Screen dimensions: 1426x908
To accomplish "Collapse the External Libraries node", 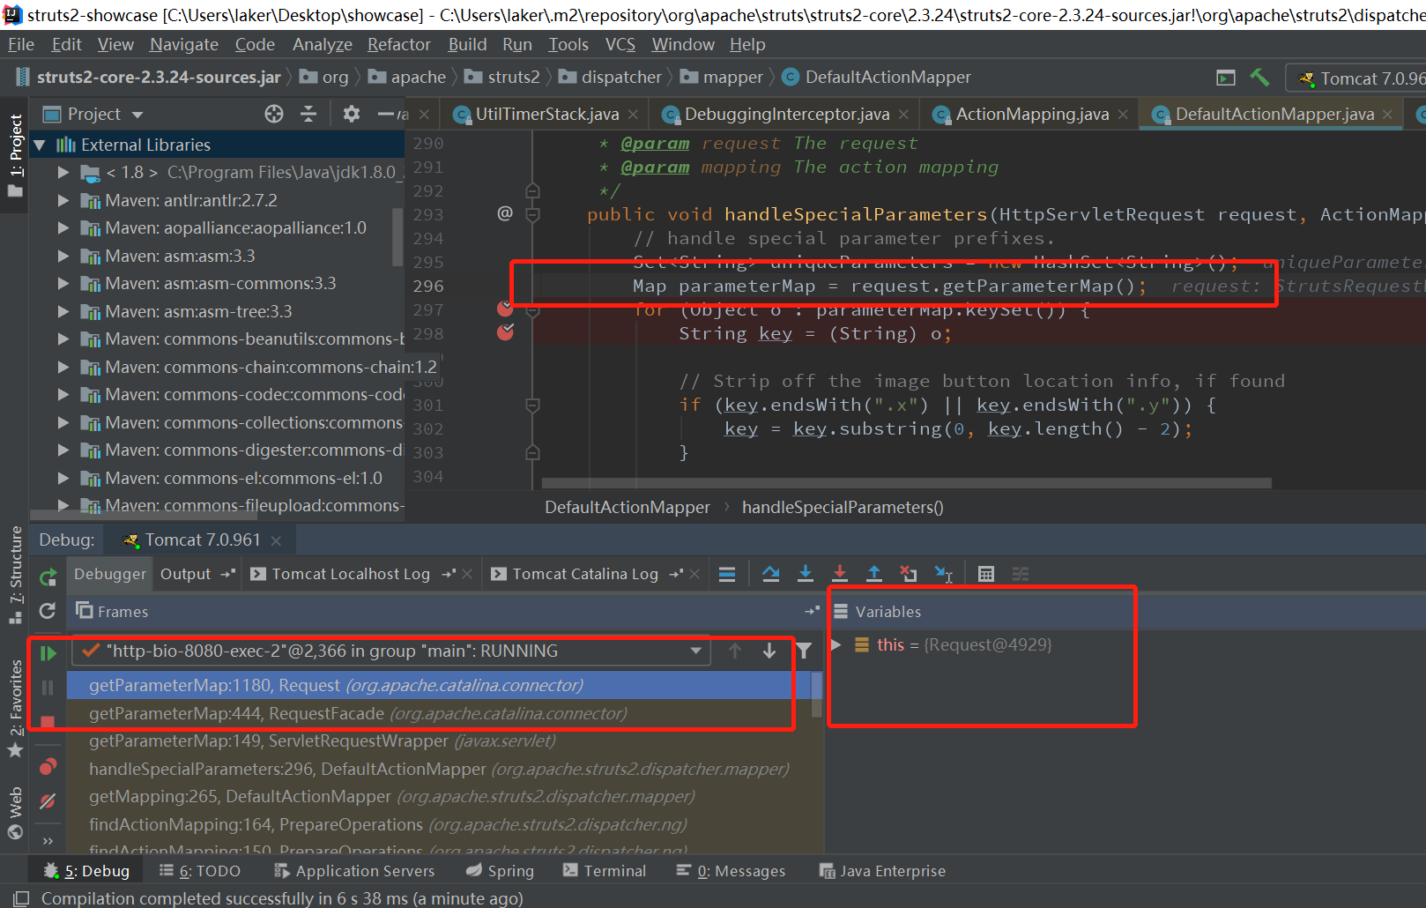I will point(40,145).
